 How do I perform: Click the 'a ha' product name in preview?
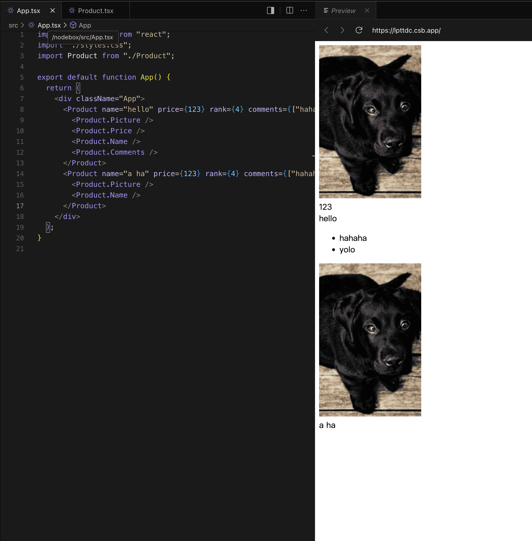pos(327,425)
